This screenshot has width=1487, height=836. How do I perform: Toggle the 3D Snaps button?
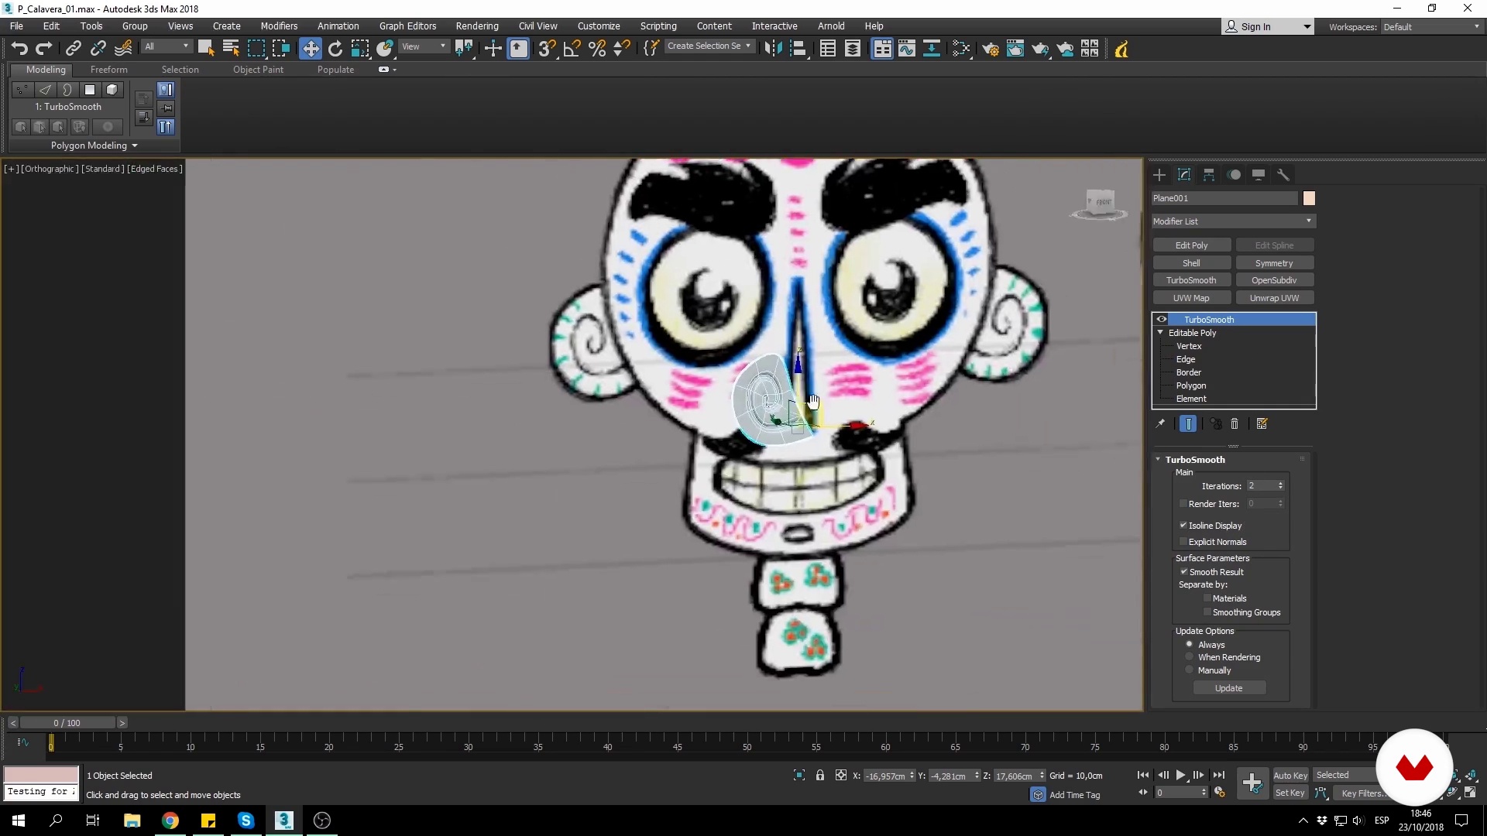click(547, 49)
